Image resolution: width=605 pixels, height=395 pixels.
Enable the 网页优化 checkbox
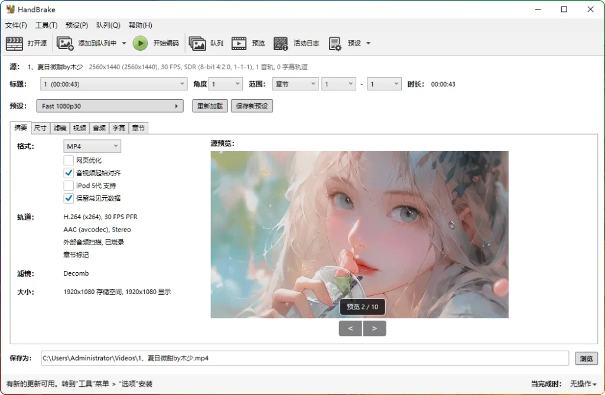[x=69, y=159]
